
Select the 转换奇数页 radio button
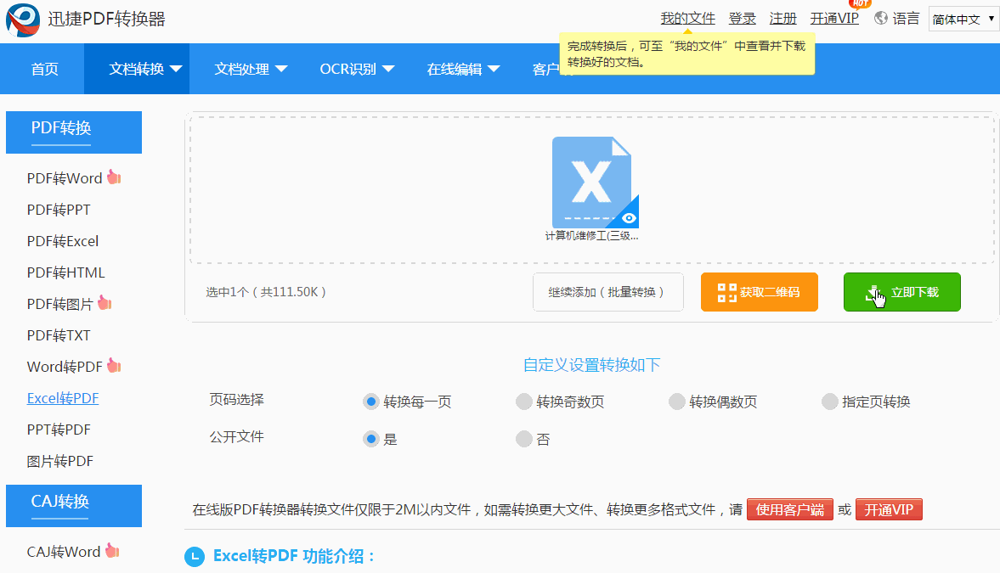(x=523, y=402)
